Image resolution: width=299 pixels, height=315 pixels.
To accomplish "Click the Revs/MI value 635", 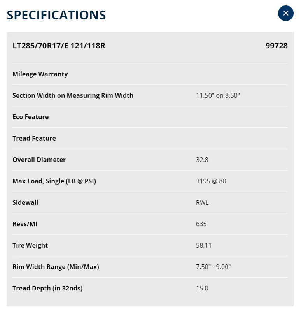I will point(201,224).
